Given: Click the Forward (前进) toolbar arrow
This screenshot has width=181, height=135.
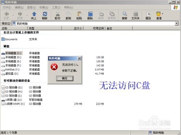Looking at the screenshot, I should coord(20,14).
